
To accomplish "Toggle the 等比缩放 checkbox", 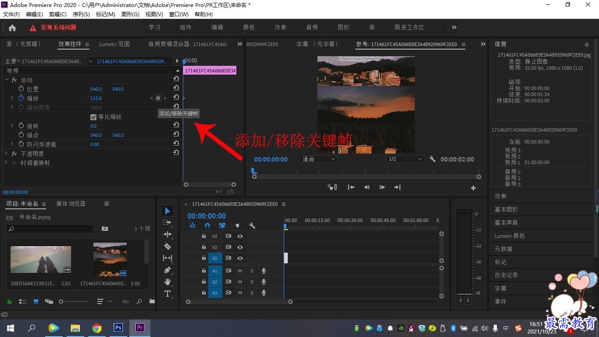I will (93, 117).
